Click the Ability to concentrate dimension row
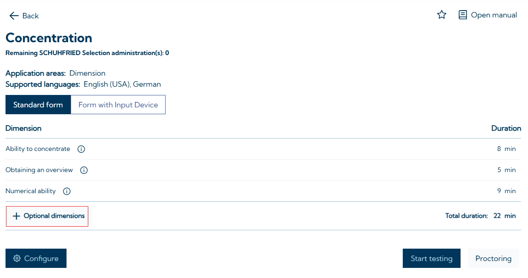Screen dimensions: 528x278 [x=38, y=149]
